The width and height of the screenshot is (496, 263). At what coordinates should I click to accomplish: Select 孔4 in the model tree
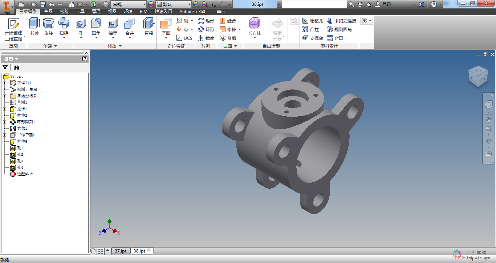(x=17, y=167)
